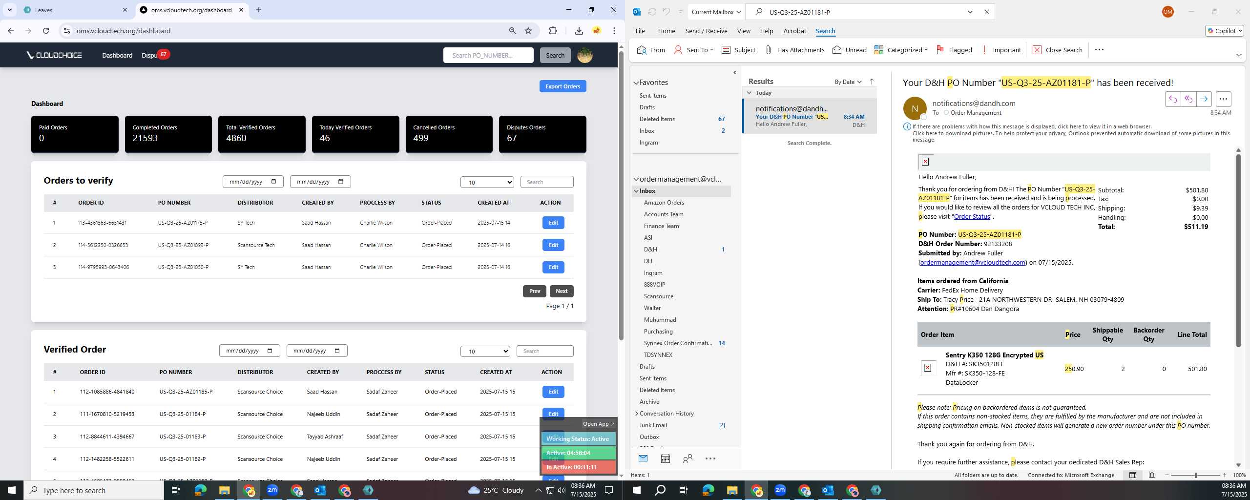
Task: Open Sent To dropdown
Action: (x=693, y=50)
